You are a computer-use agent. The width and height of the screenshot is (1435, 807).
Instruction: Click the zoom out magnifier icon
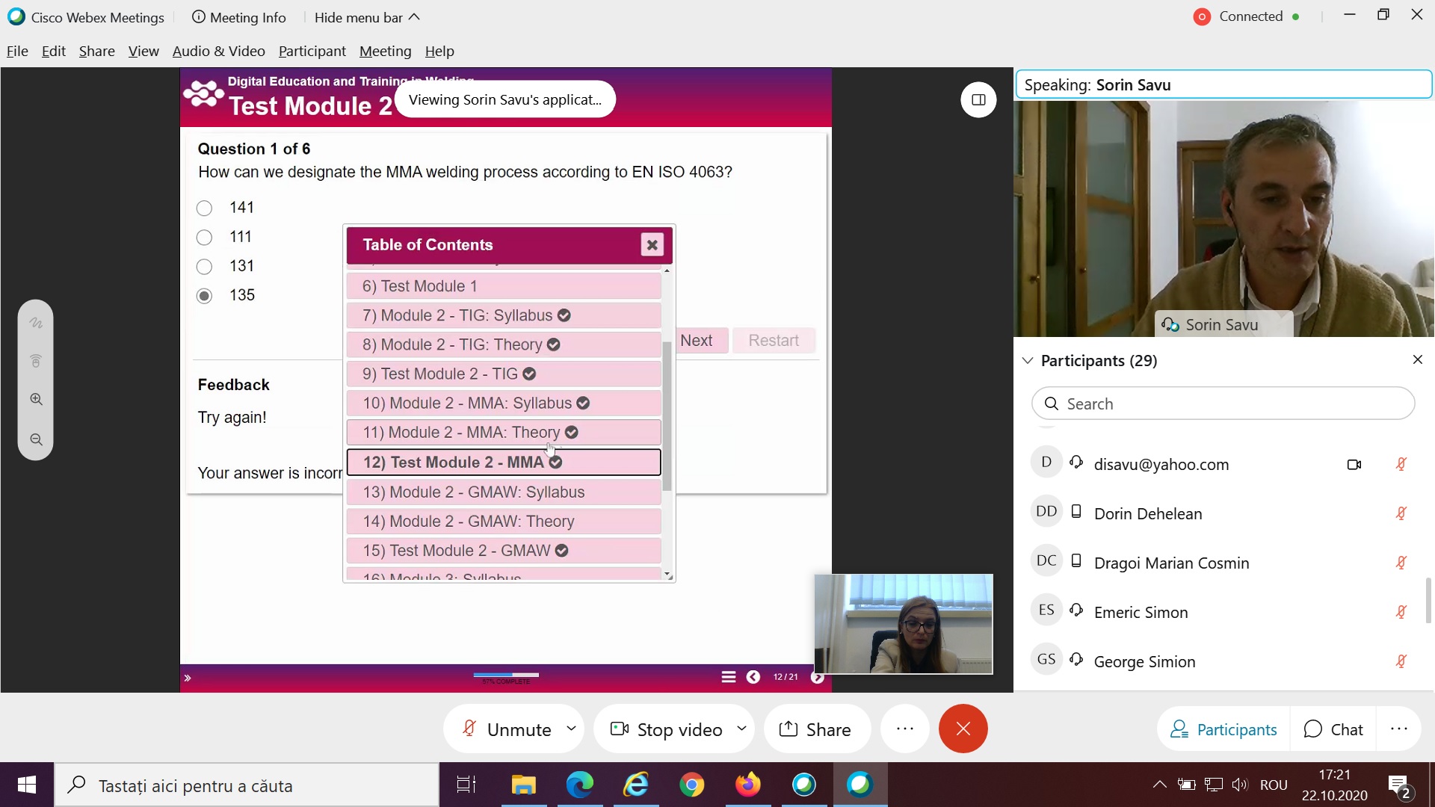click(x=36, y=439)
